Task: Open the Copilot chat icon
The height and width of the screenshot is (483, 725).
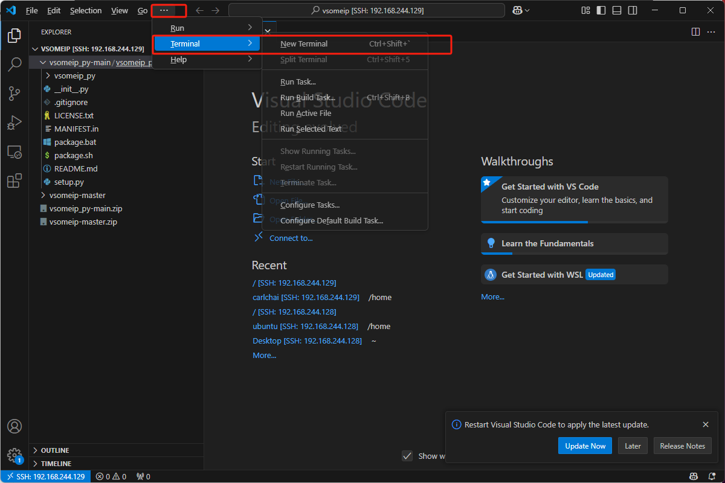Action: [x=517, y=10]
